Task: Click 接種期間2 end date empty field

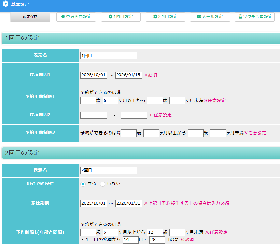Action: click(x=134, y=115)
